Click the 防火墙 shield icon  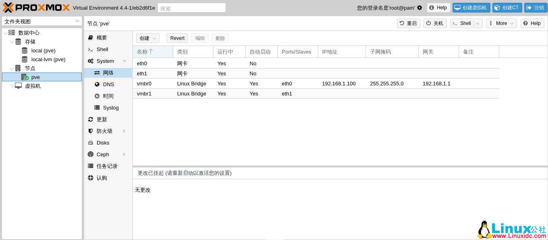coord(91,131)
